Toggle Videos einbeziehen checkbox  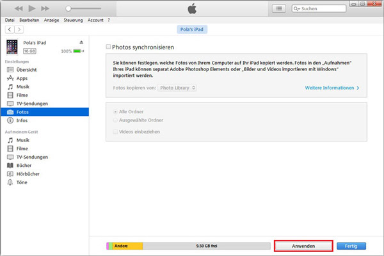tap(115, 131)
